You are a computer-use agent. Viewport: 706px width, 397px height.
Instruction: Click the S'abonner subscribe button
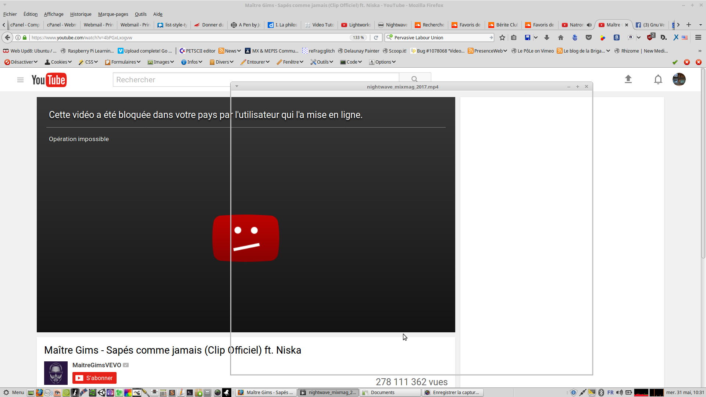coord(95,378)
